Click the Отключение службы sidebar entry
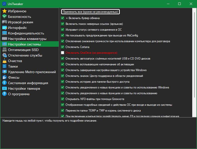Viewport: 197px width, 149px height. [25, 55]
